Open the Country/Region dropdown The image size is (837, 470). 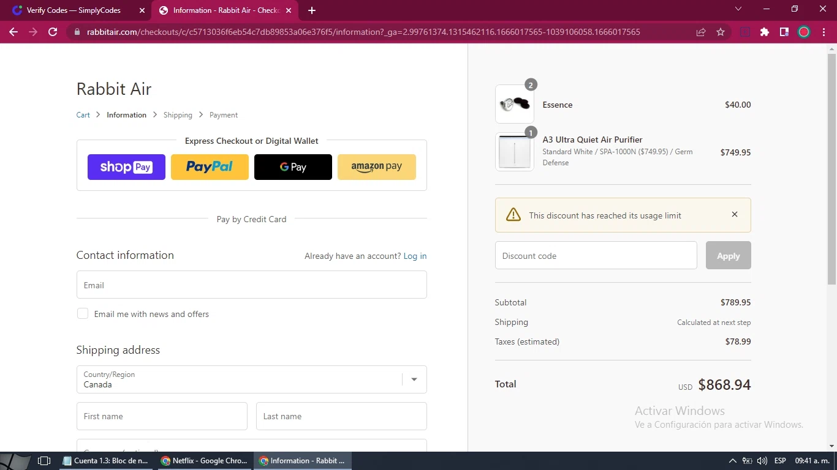pyautogui.click(x=251, y=379)
